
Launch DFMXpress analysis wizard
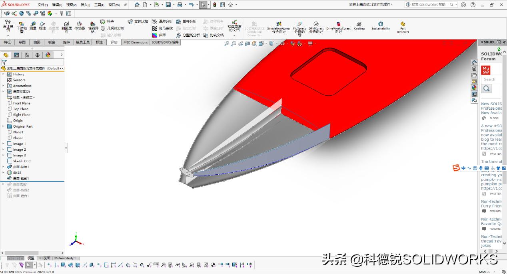click(x=316, y=27)
